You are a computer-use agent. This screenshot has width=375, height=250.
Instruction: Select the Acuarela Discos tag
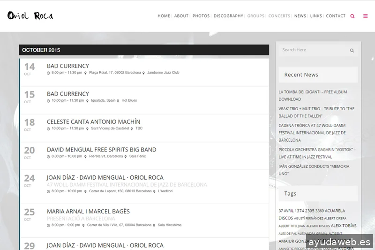(x=312, y=214)
